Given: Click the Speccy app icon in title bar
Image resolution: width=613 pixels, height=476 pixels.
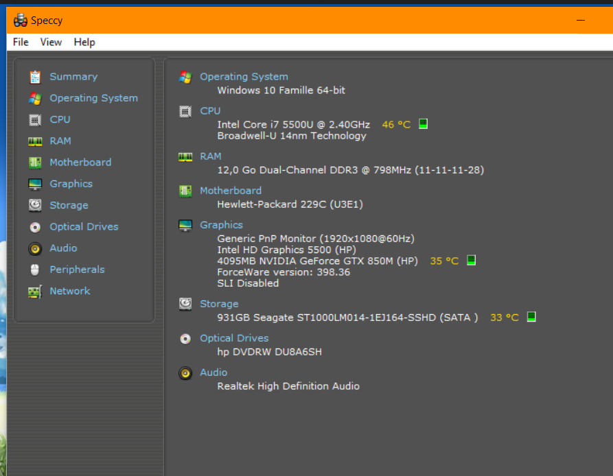Looking at the screenshot, I should (21, 21).
